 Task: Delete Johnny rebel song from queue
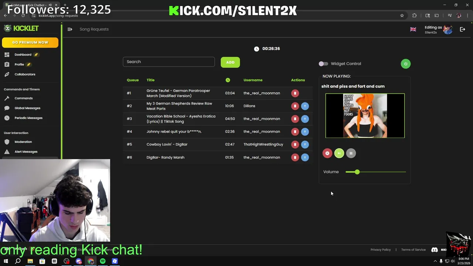point(295,132)
